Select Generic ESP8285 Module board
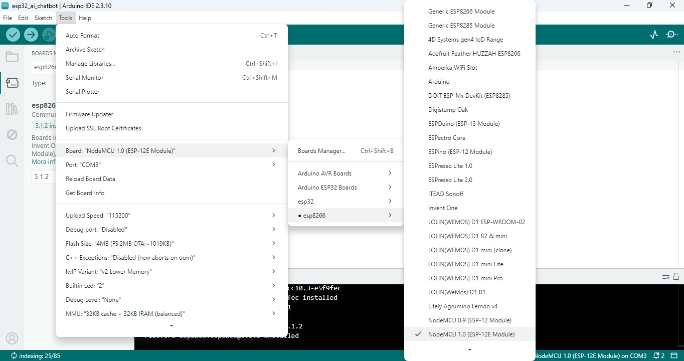Viewport: 684px width, 361px height. click(x=470, y=26)
